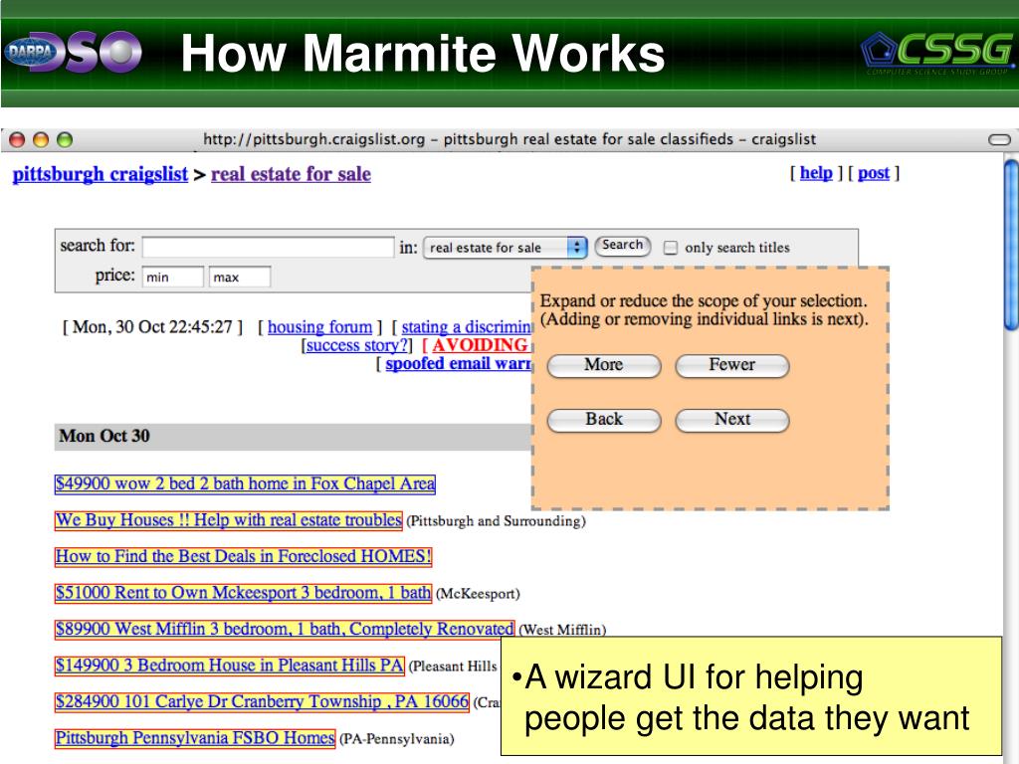The image size is (1019, 764).
Task: Open $89900 West Mifflin listing
Action: [285, 630]
